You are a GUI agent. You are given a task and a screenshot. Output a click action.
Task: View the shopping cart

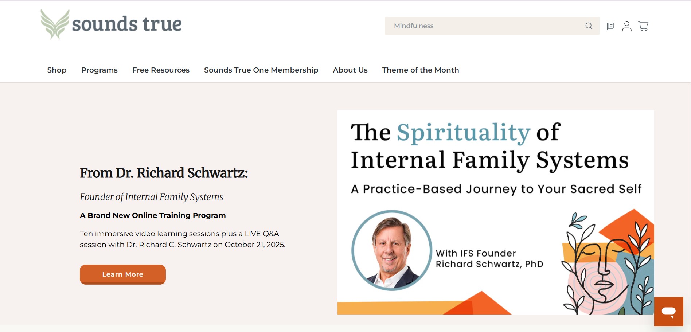click(643, 26)
